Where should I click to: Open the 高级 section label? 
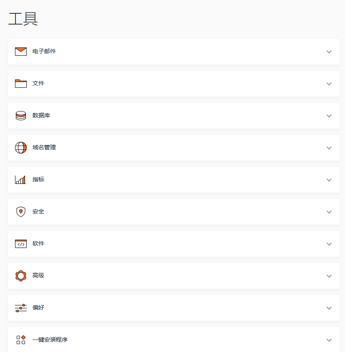coord(38,276)
